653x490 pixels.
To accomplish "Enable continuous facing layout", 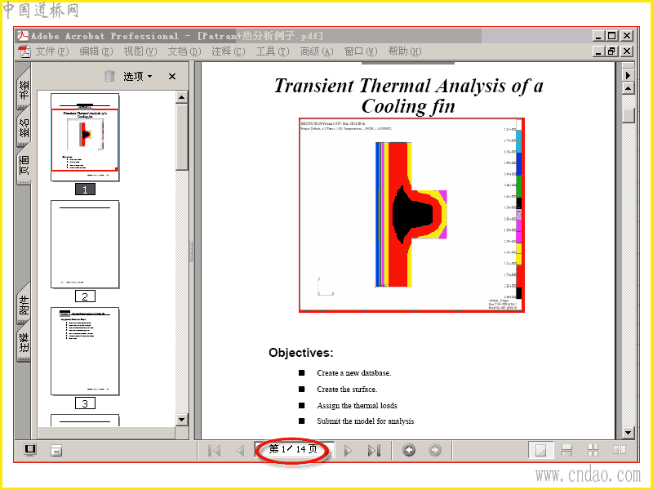I will click(593, 450).
